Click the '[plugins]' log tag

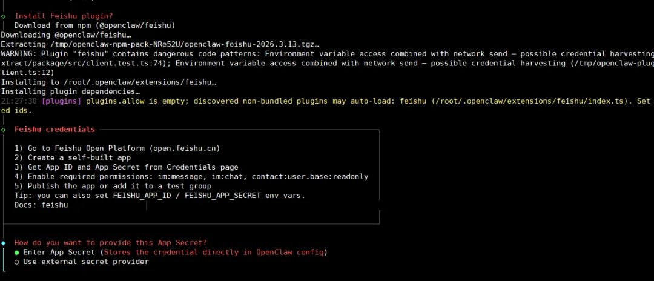click(x=61, y=101)
